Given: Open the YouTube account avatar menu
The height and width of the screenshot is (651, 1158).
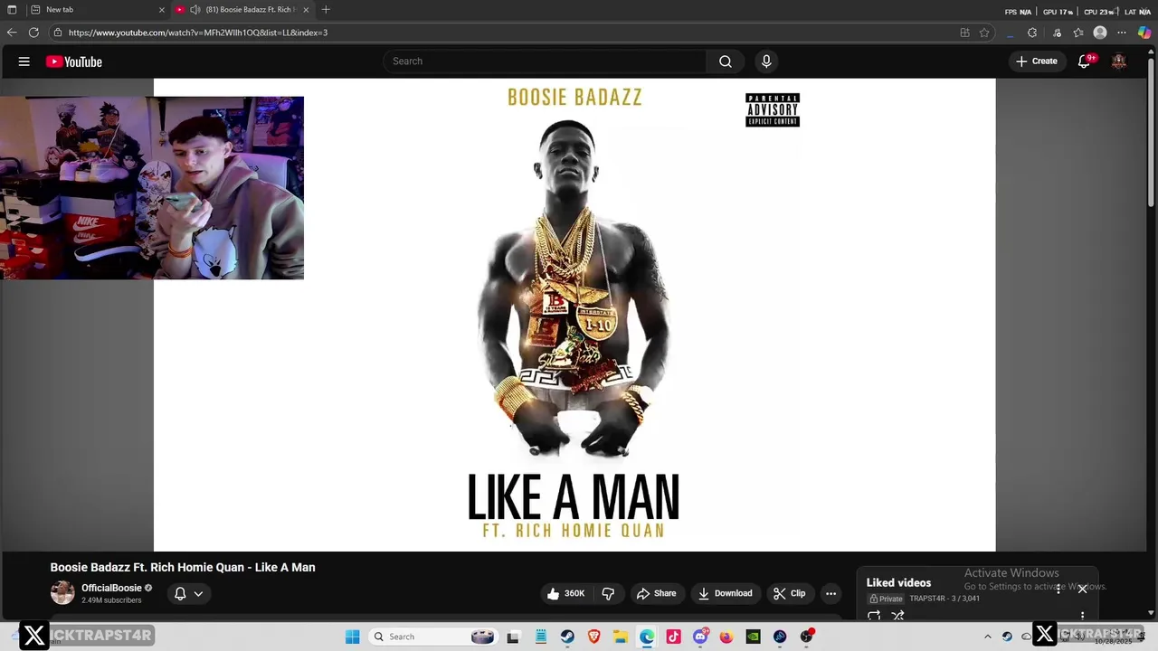Looking at the screenshot, I should click(x=1119, y=61).
